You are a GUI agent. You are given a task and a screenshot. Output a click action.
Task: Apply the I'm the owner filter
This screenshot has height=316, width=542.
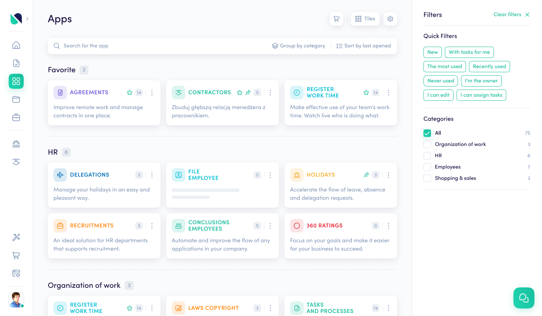pyautogui.click(x=481, y=81)
